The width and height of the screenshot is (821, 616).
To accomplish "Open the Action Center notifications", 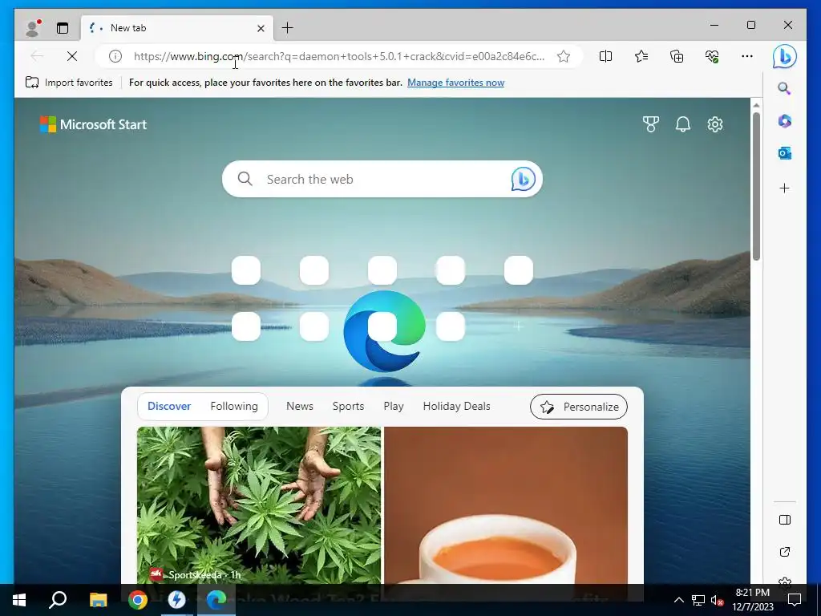I will (795, 600).
